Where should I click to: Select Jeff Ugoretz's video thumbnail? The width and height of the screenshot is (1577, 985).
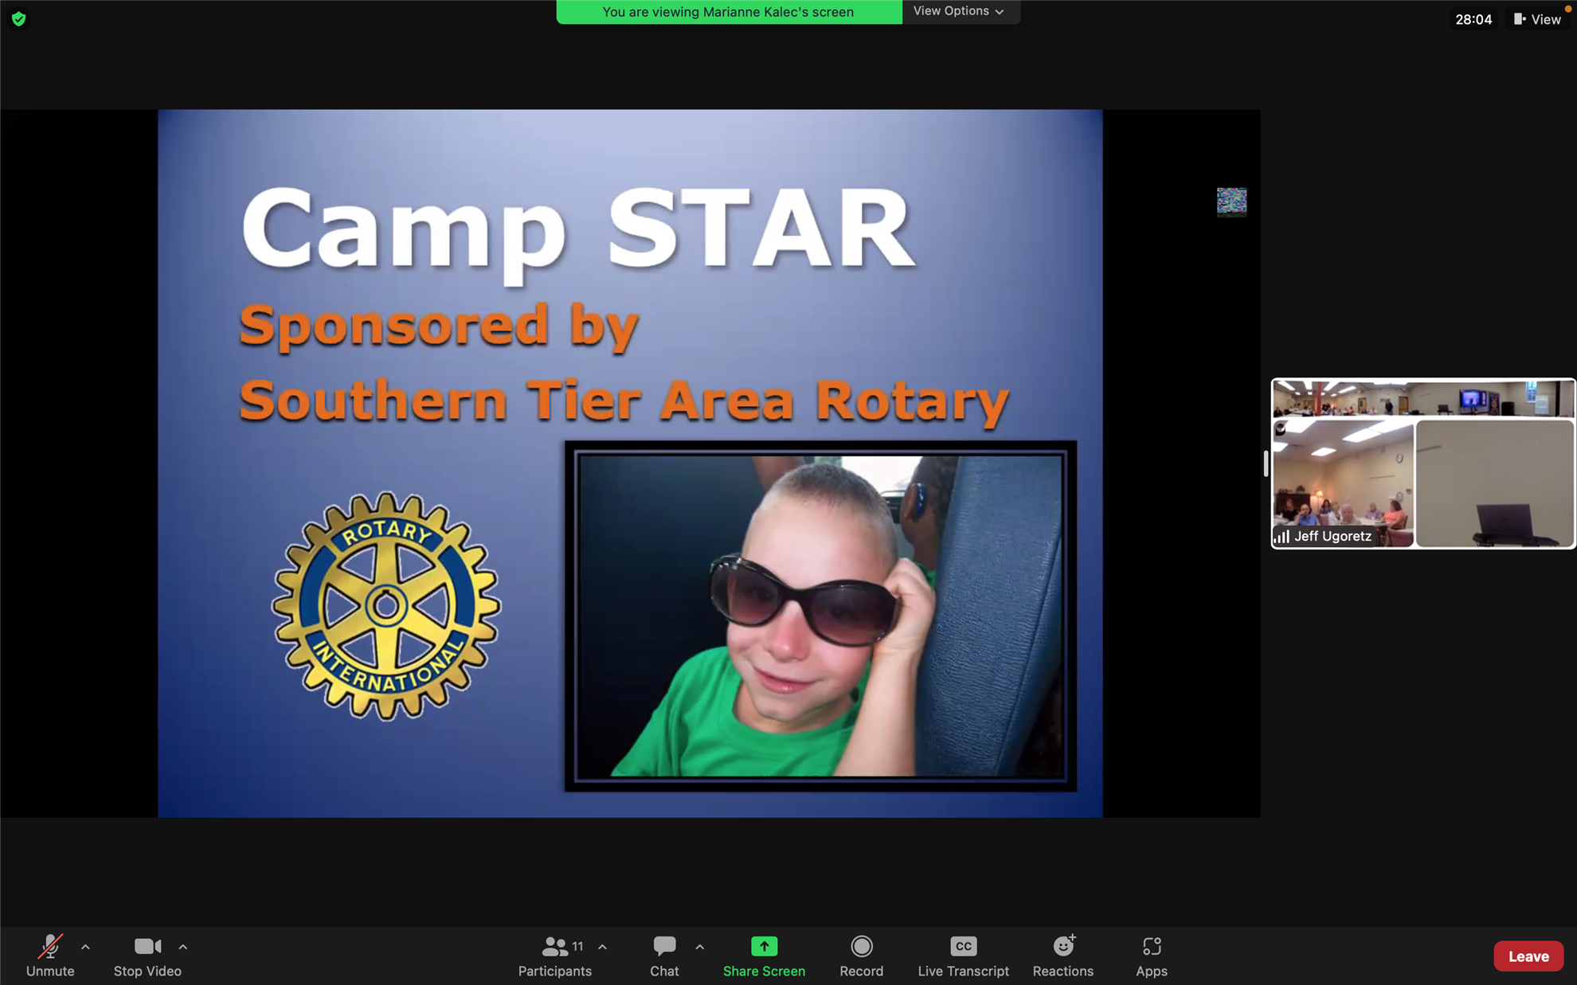[1343, 484]
